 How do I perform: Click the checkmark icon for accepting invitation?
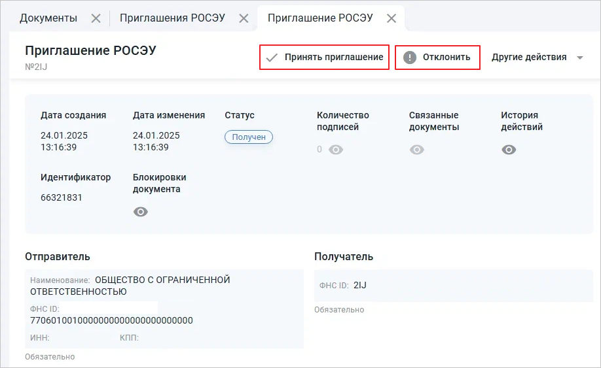271,58
